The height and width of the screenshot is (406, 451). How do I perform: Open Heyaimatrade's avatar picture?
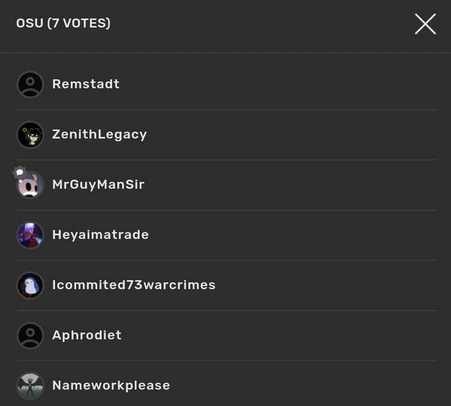pos(30,235)
